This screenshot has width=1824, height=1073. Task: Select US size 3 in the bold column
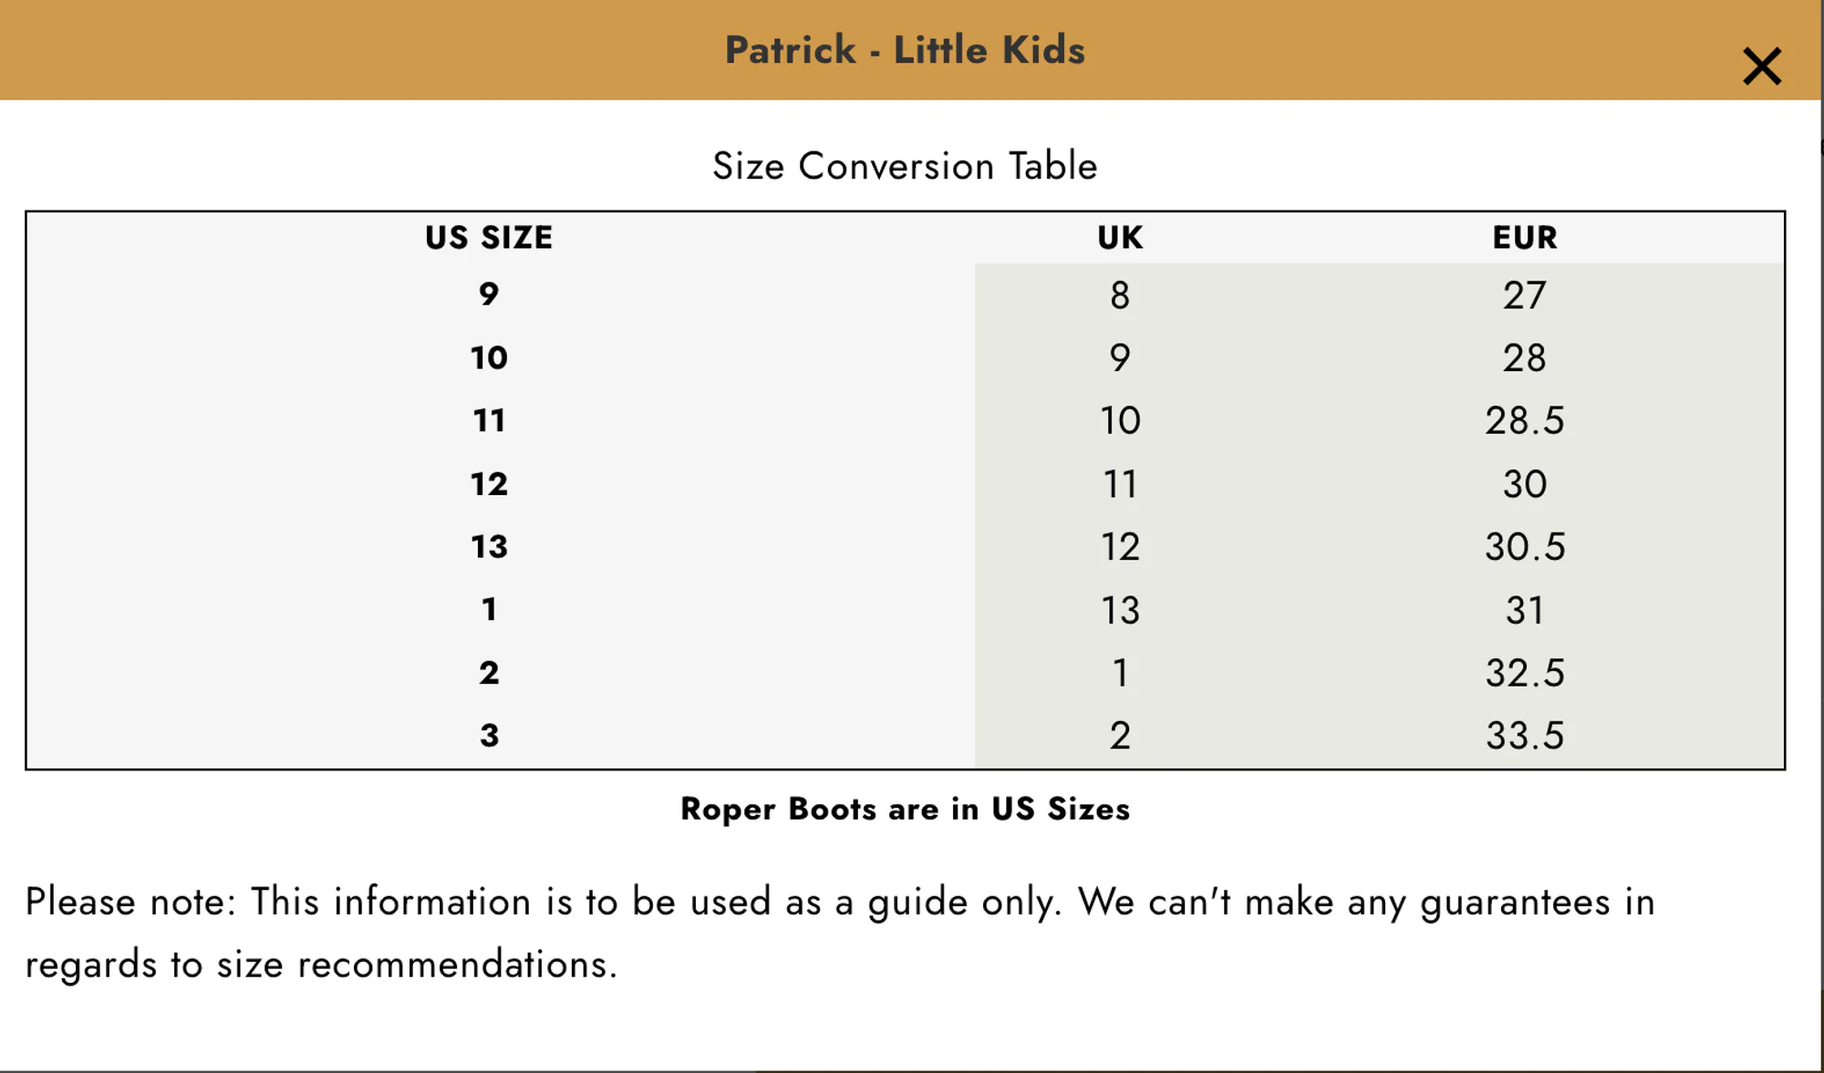point(489,736)
